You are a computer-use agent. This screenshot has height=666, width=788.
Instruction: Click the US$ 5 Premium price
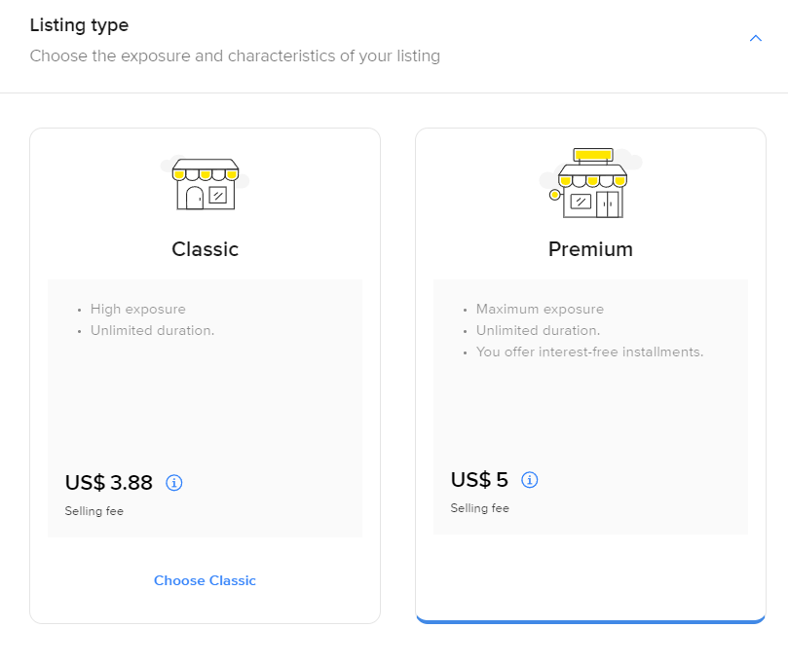coord(479,480)
